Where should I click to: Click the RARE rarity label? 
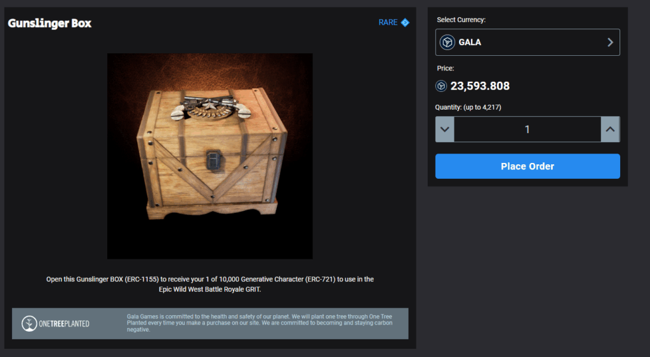(x=388, y=22)
